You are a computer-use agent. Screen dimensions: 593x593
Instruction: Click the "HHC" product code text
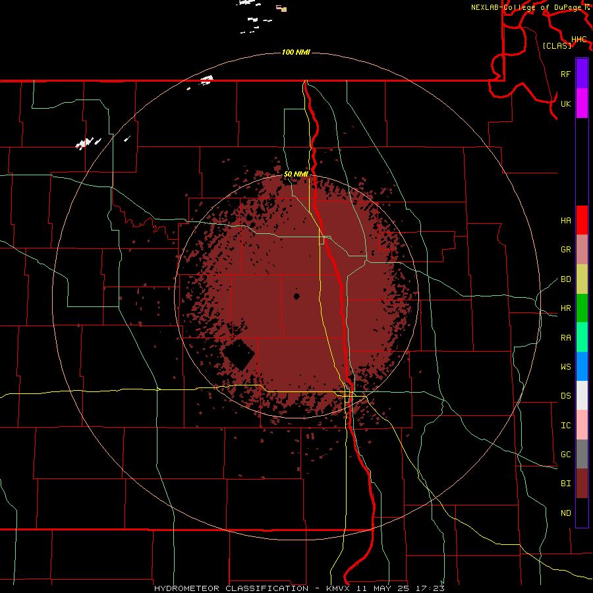click(579, 40)
